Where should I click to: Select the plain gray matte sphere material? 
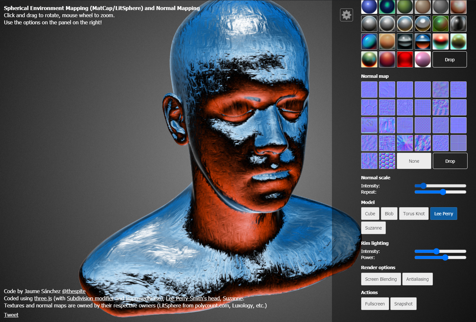(441, 7)
